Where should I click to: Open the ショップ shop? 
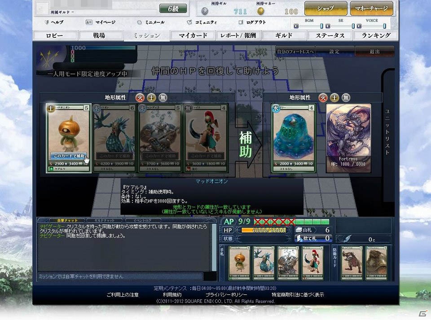tap(326, 9)
